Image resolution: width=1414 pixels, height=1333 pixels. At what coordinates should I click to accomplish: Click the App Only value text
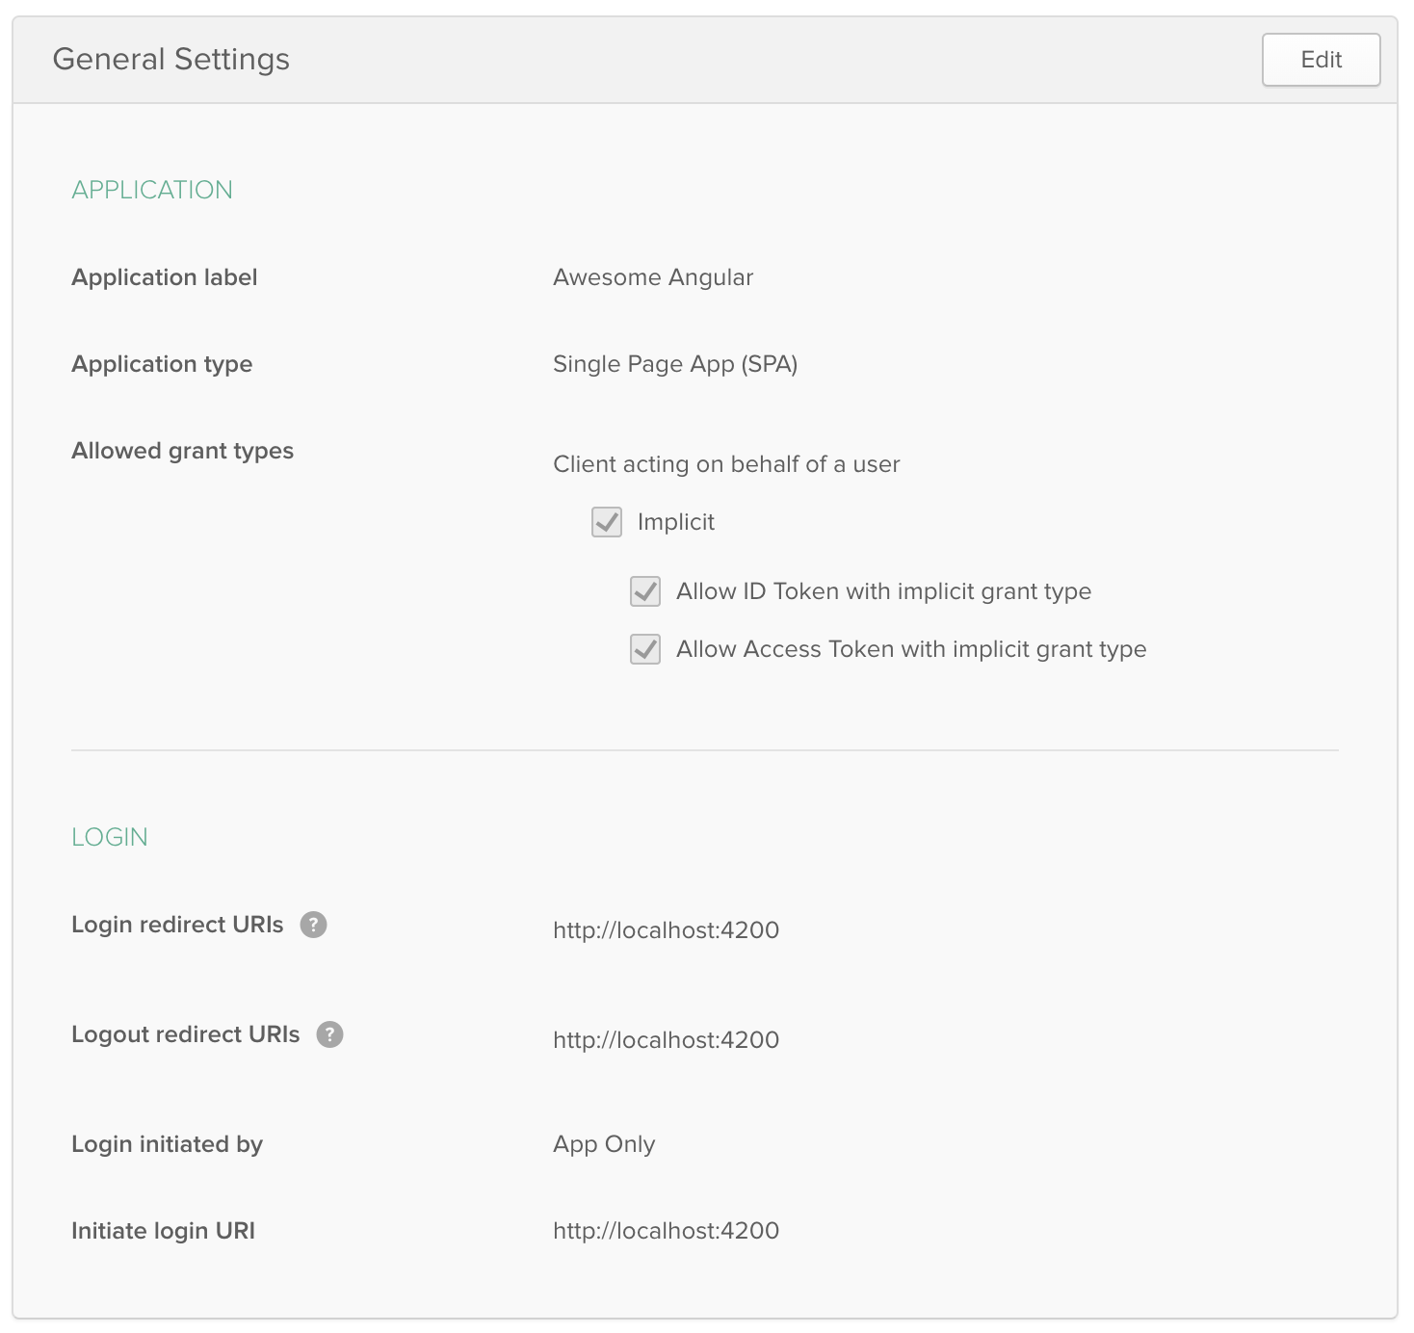[604, 1144]
